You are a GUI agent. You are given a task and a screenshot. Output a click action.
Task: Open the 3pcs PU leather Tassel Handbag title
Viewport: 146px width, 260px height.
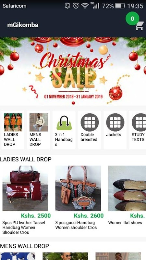tap(24, 227)
